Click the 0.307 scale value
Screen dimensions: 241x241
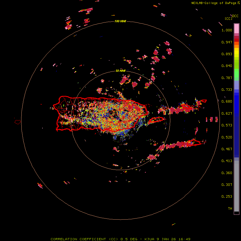[227, 184]
